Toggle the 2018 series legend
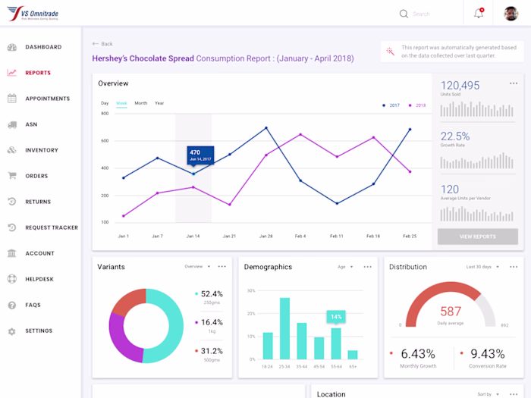The height and width of the screenshot is (398, 531). coord(417,105)
